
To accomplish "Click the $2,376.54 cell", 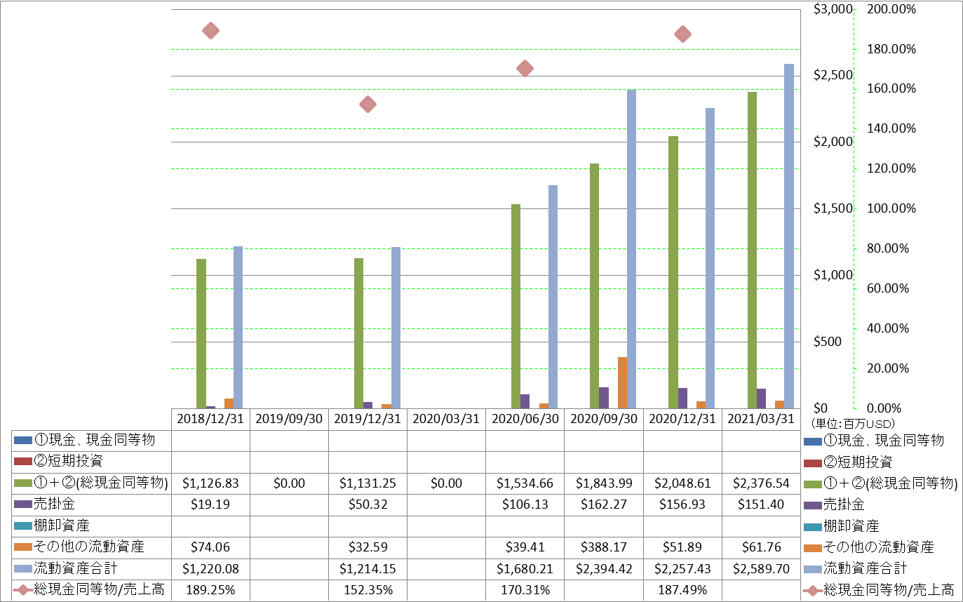I will pos(760,483).
